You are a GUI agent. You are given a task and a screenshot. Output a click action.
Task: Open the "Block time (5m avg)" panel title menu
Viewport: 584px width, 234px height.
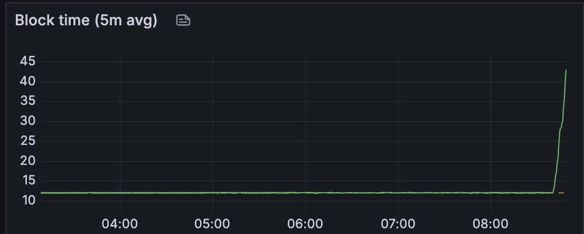point(86,20)
